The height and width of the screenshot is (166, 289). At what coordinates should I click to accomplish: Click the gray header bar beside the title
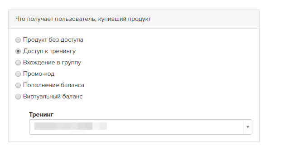(205, 19)
